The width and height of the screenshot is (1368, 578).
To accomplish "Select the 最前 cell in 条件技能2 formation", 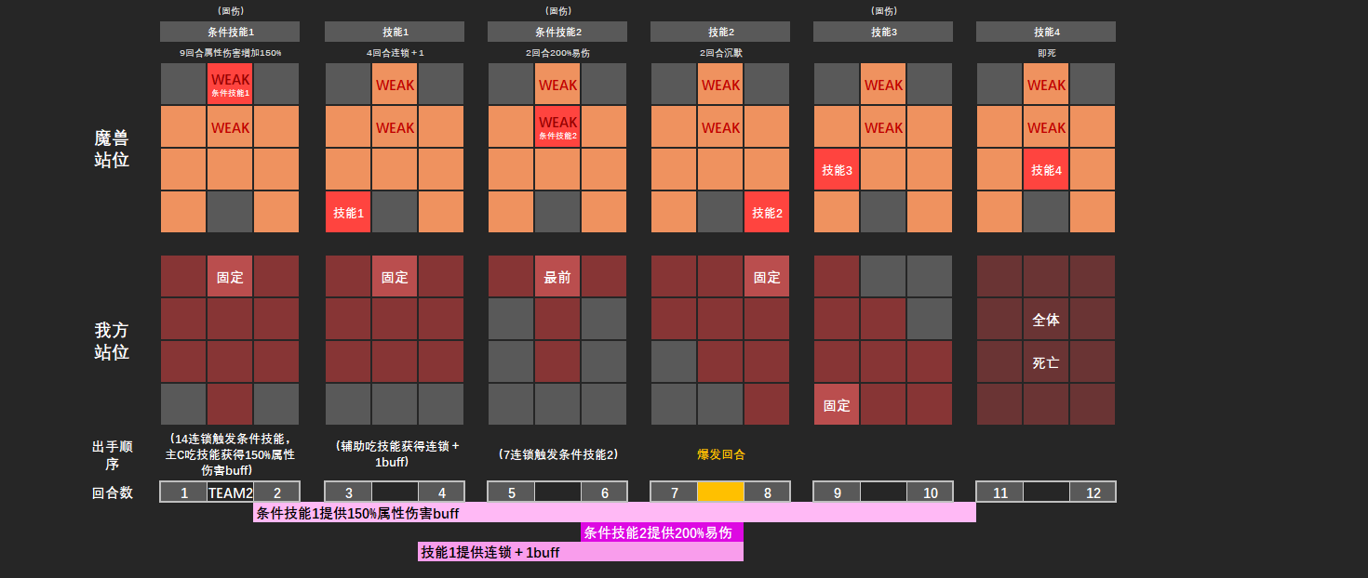I will point(557,276).
